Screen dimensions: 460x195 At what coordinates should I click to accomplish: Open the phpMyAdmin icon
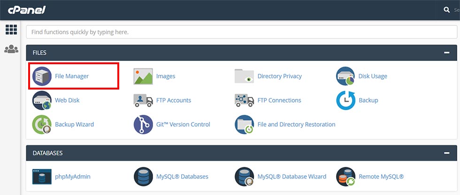click(x=42, y=177)
